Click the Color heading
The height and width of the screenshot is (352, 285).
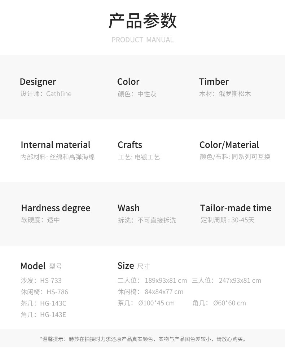tap(128, 82)
